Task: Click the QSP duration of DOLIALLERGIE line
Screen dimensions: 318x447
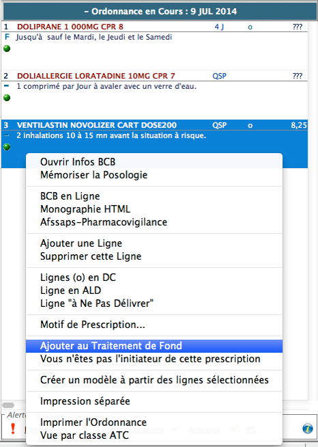Action: coord(220,76)
